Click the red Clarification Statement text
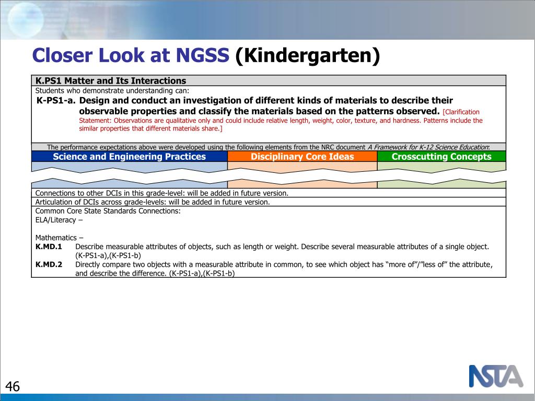 281,121
